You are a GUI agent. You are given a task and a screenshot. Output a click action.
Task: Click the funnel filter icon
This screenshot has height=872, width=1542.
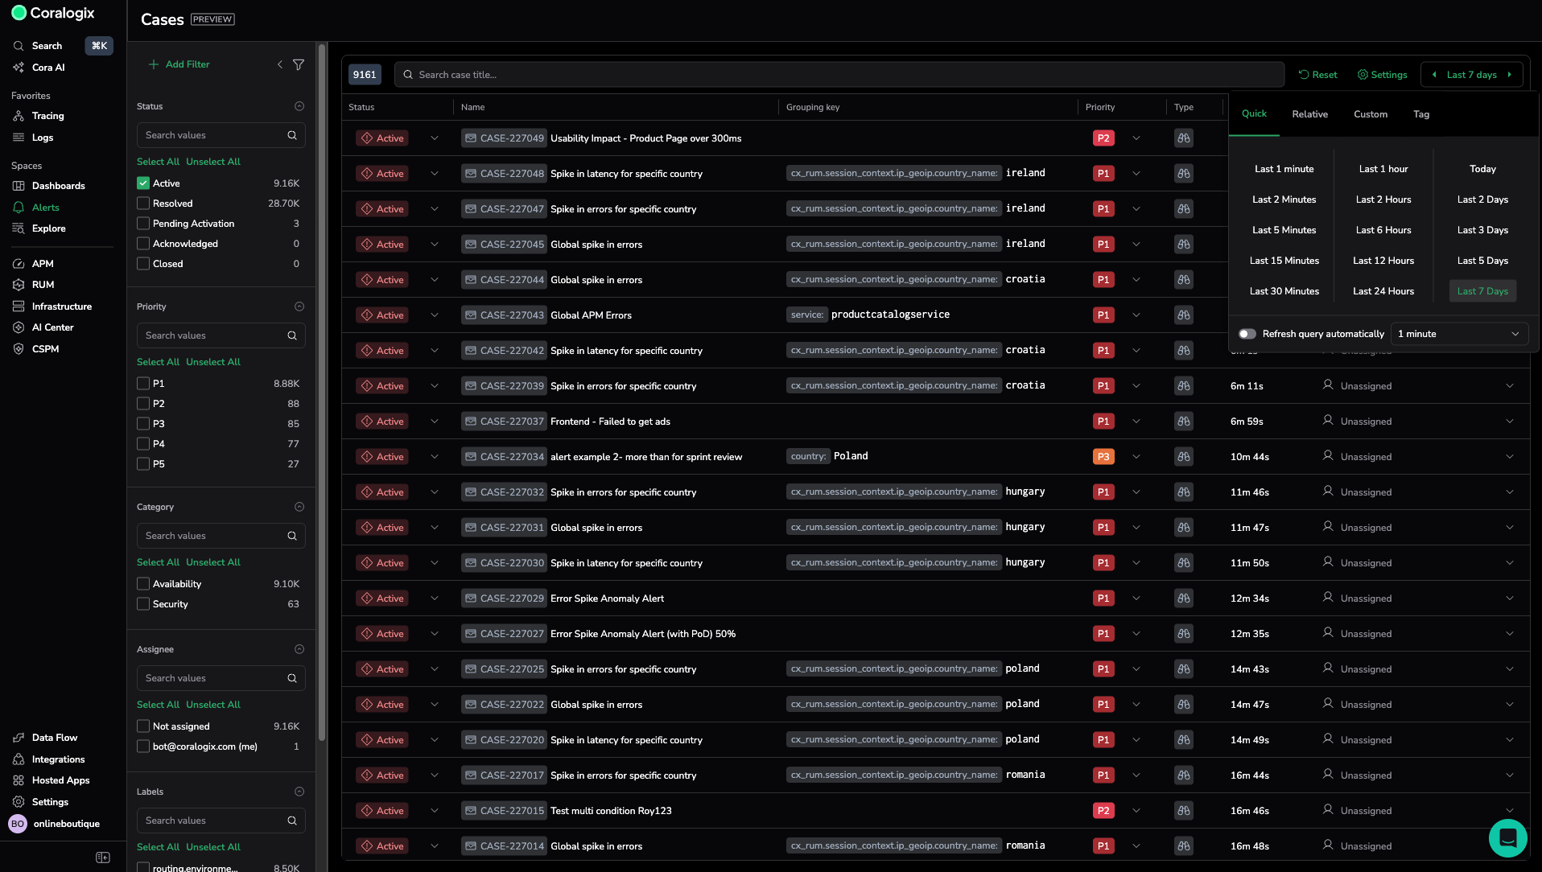point(299,64)
